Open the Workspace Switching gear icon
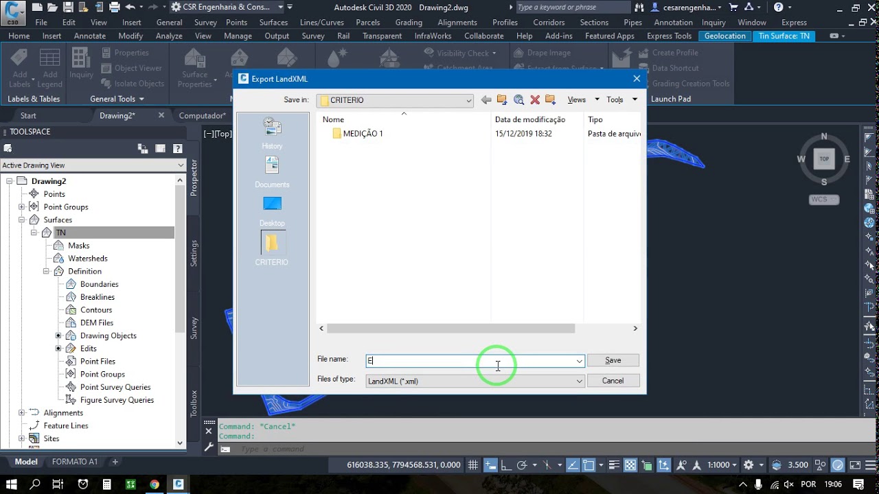The width and height of the screenshot is (879, 494). point(749,464)
